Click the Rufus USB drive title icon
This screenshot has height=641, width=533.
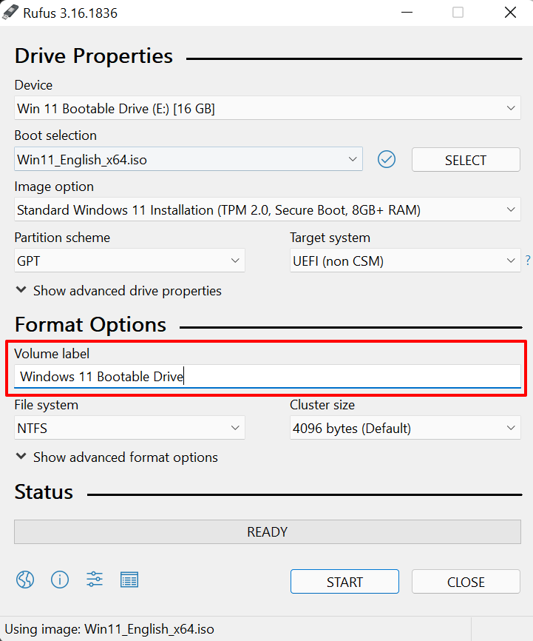tap(11, 13)
